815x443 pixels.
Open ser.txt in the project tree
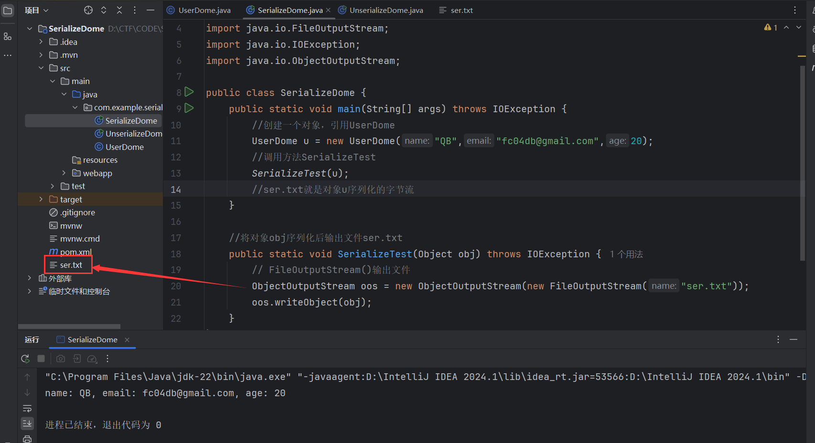coord(71,265)
